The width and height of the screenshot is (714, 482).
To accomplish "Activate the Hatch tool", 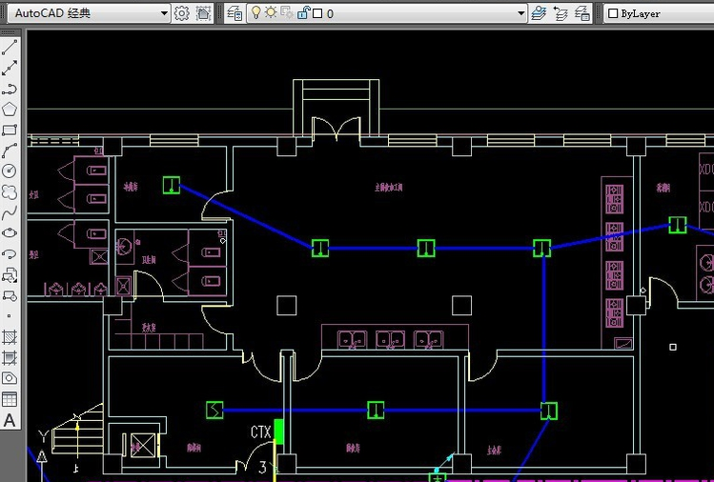I will [x=10, y=337].
